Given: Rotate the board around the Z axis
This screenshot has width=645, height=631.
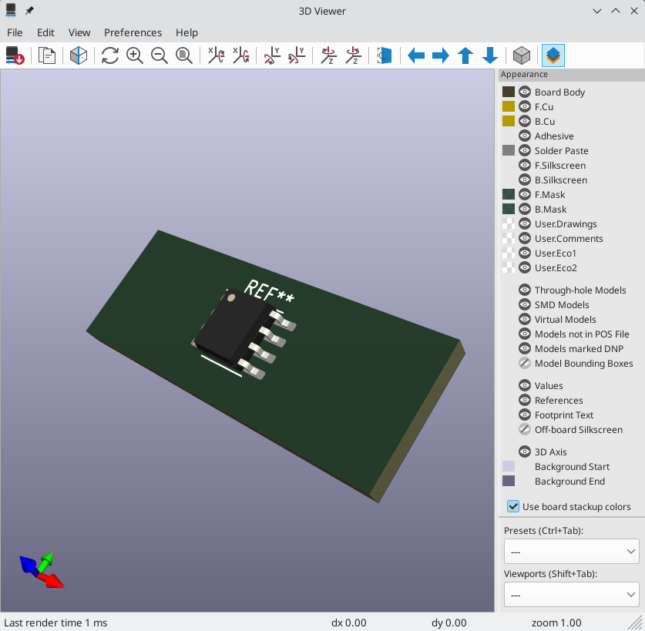Looking at the screenshot, I should (x=328, y=55).
